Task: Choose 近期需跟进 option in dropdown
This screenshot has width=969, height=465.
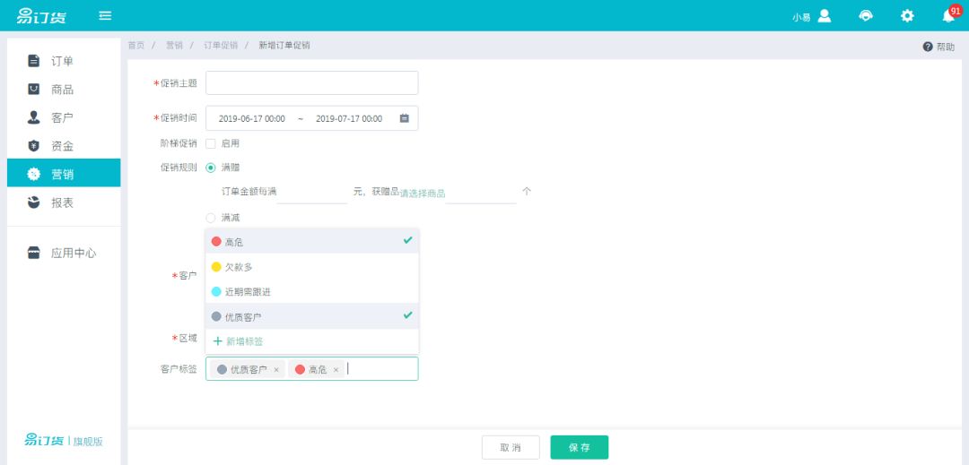Action: tap(312, 291)
